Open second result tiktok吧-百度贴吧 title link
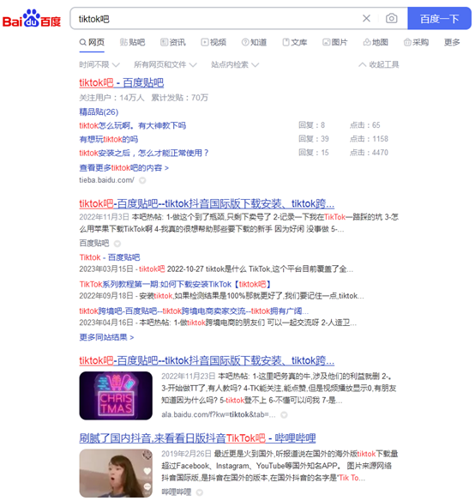The height and width of the screenshot is (501, 475). [207, 203]
